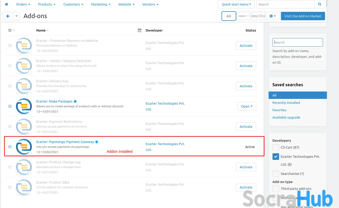Screen dimensions: 339x208
Task: Star the Delivery boy add-on
Action: click(x=10, y=86)
